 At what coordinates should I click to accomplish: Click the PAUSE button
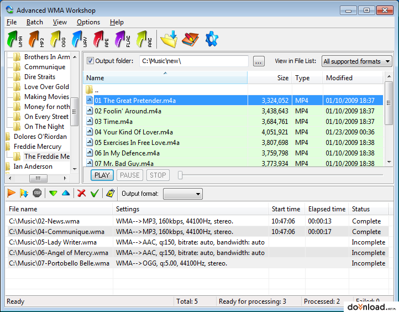point(130,175)
